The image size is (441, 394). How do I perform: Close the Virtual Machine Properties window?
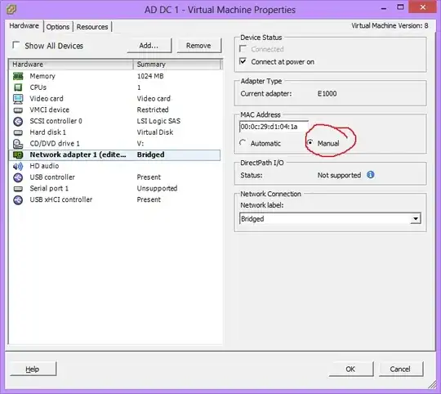pyautogui.click(x=423, y=7)
